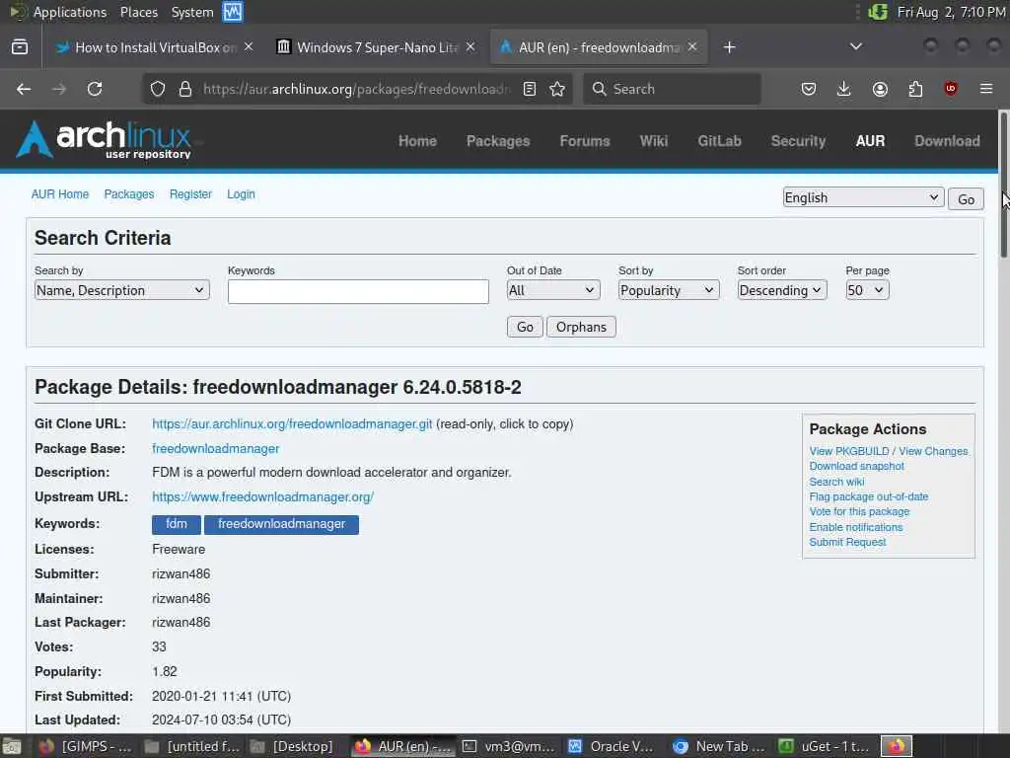
Task: Open the Places menu
Action: coord(138,12)
